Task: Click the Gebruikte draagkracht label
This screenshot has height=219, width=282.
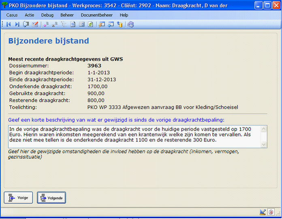Action: click(37, 94)
